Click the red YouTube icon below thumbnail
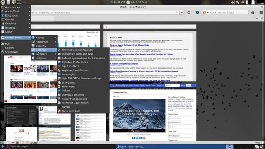Screen dimensions: 265x149 click(6, 101)
